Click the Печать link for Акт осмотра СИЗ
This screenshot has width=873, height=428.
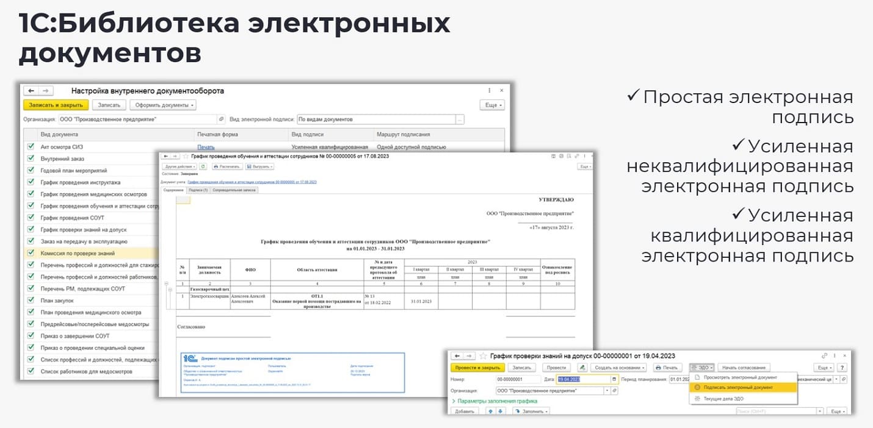coord(206,147)
